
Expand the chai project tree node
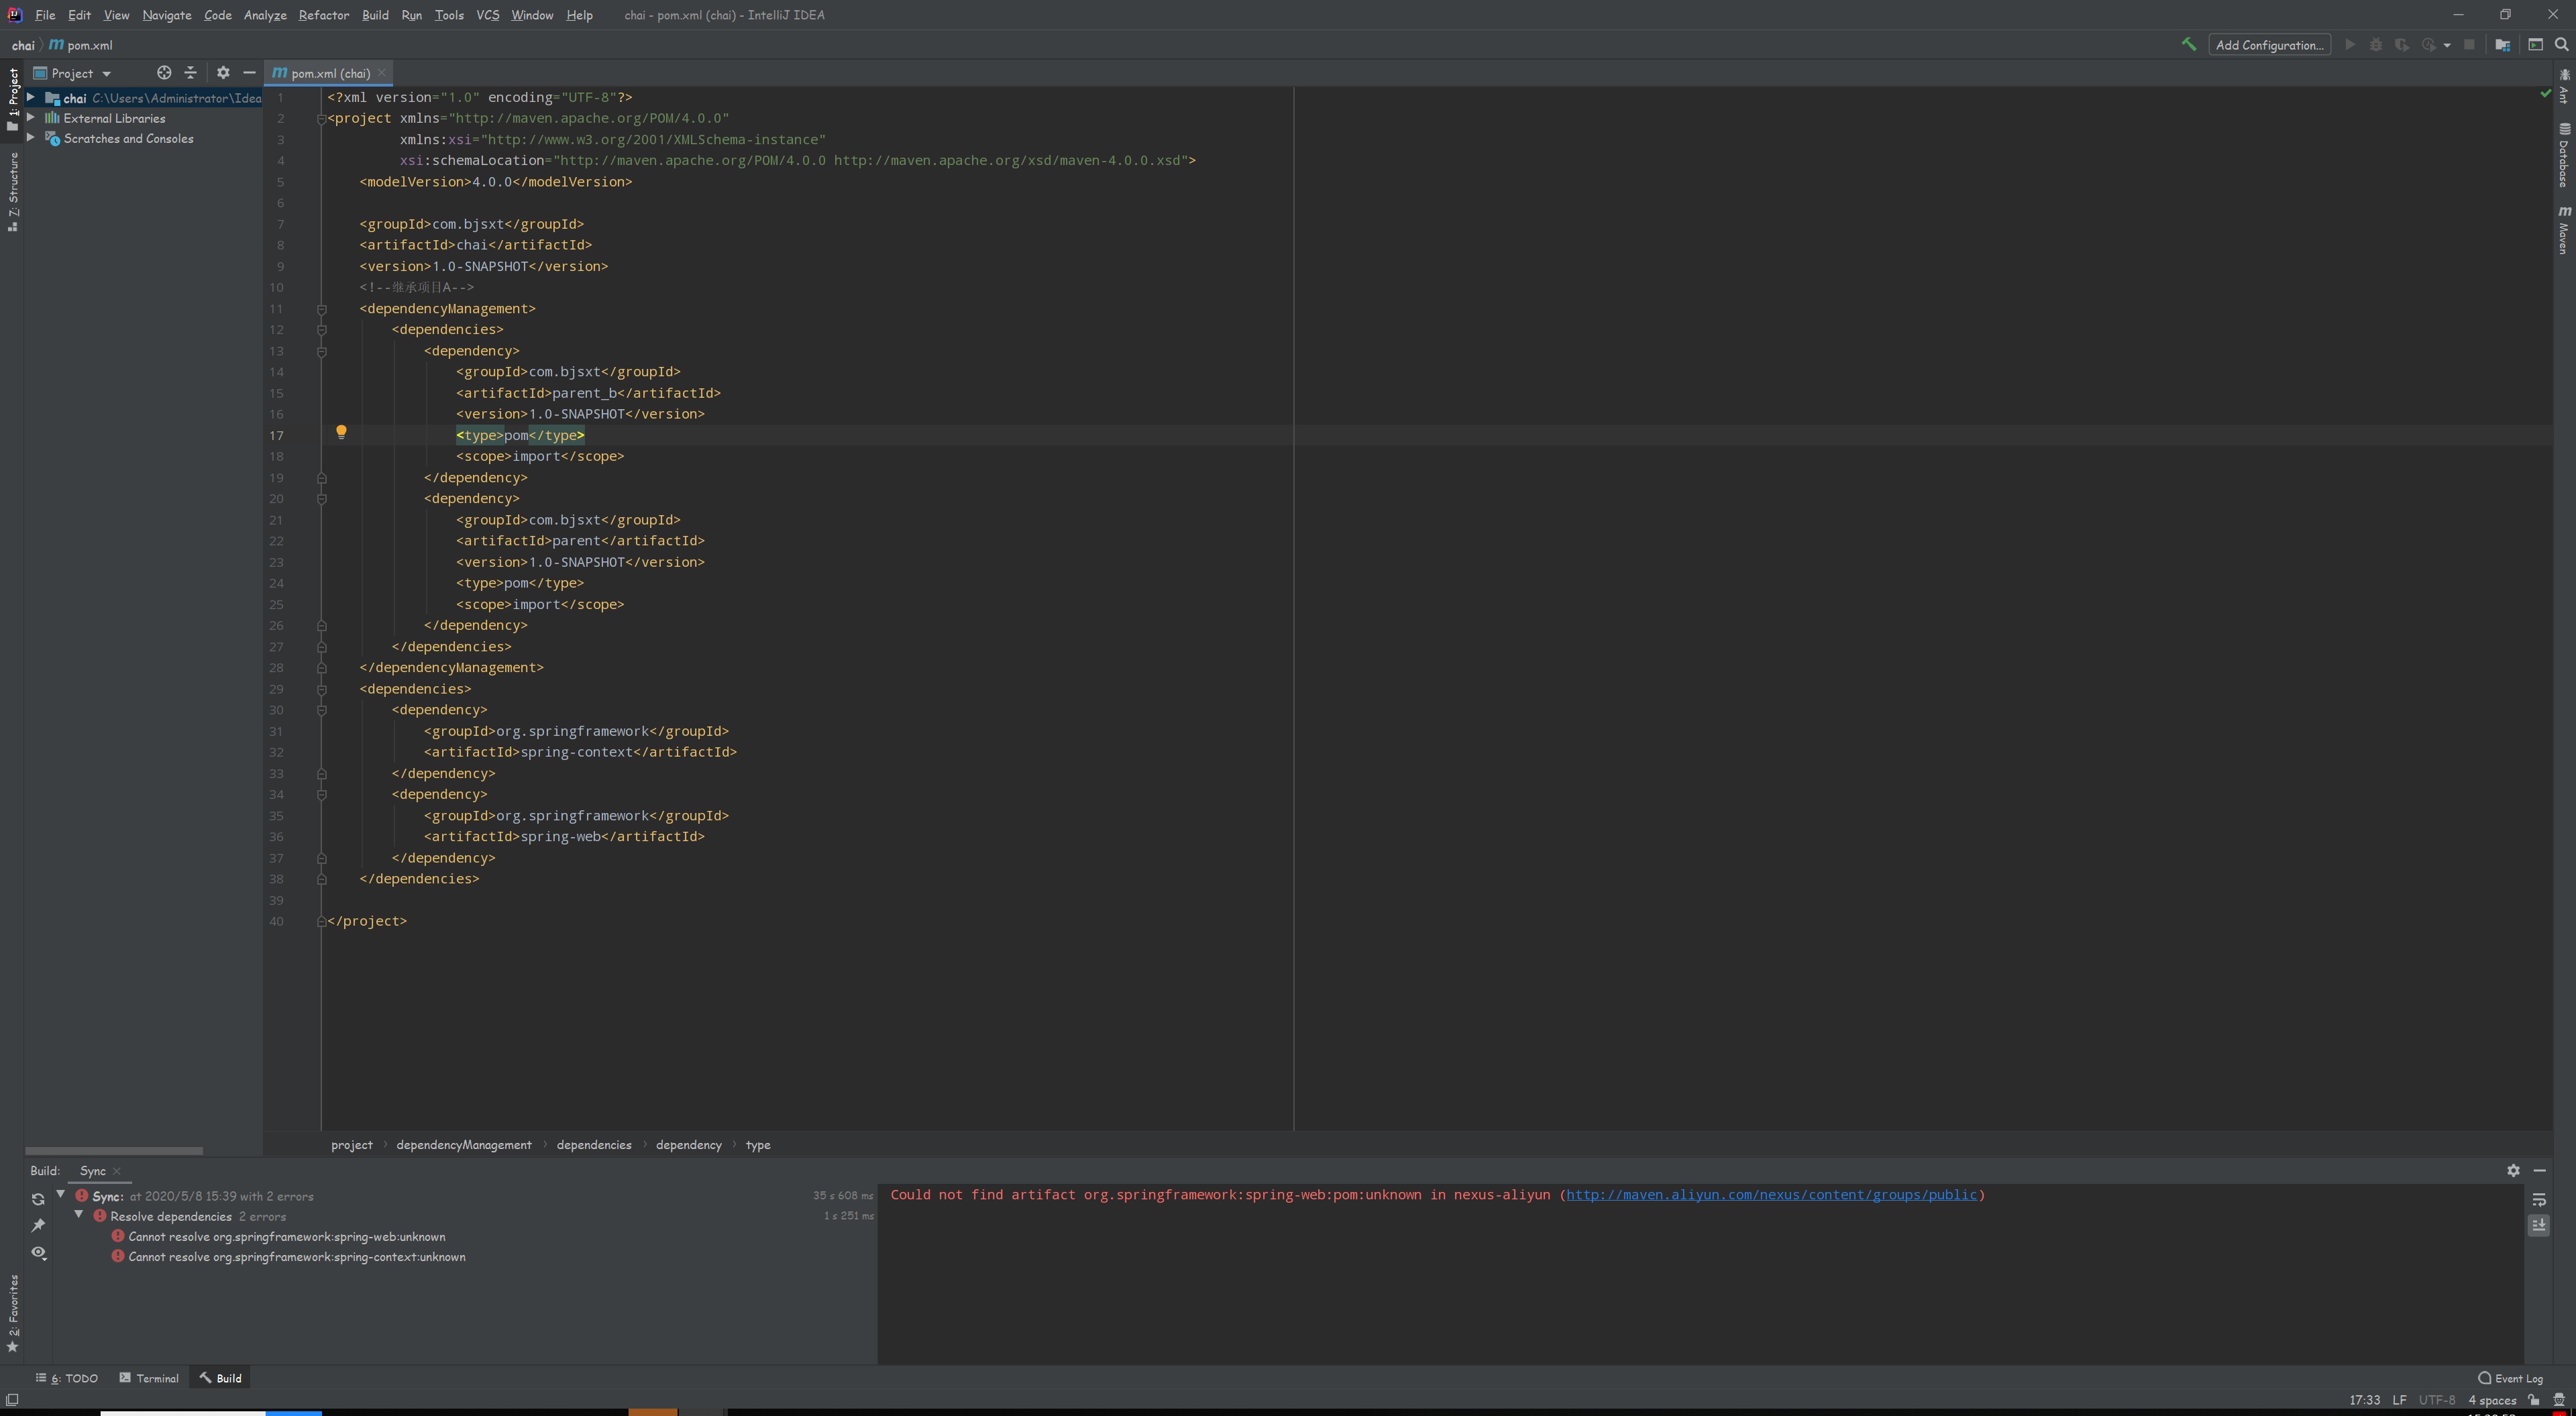click(31, 98)
